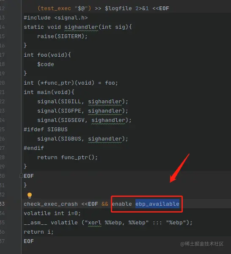Click the '#ifdef SIGBUS' directive

[x=46, y=130]
